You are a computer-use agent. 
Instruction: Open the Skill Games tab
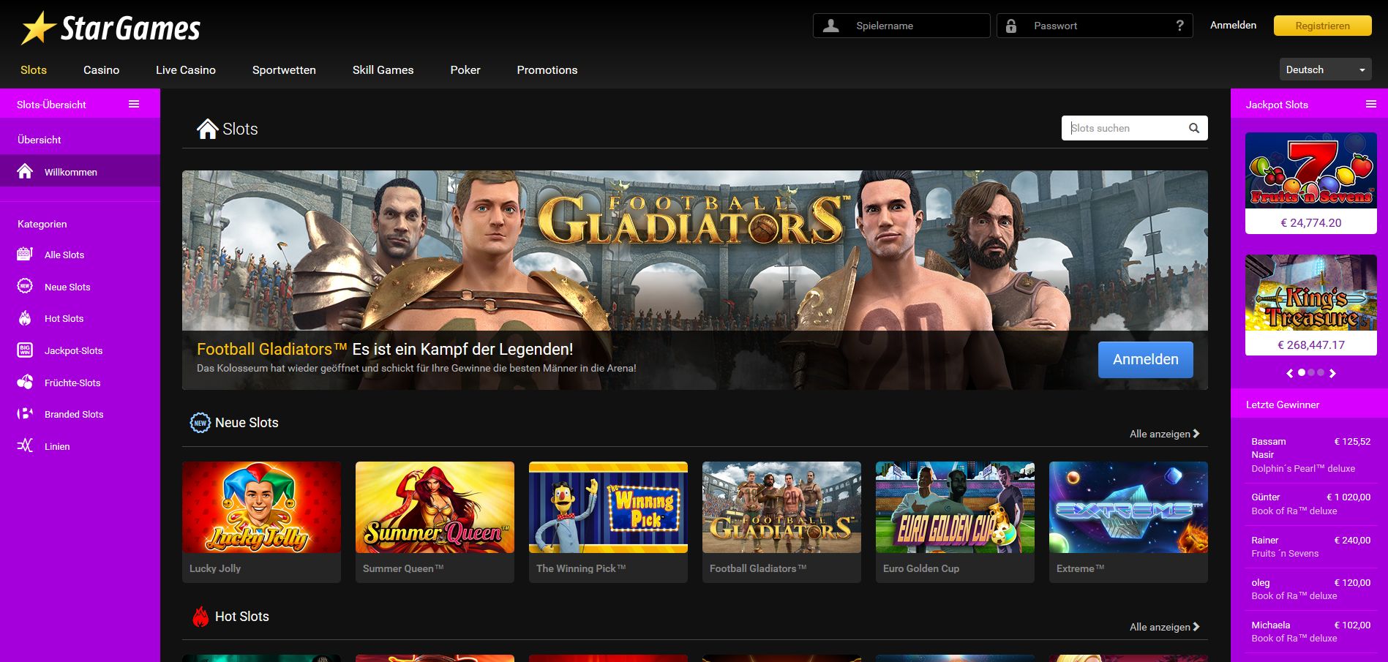(383, 69)
